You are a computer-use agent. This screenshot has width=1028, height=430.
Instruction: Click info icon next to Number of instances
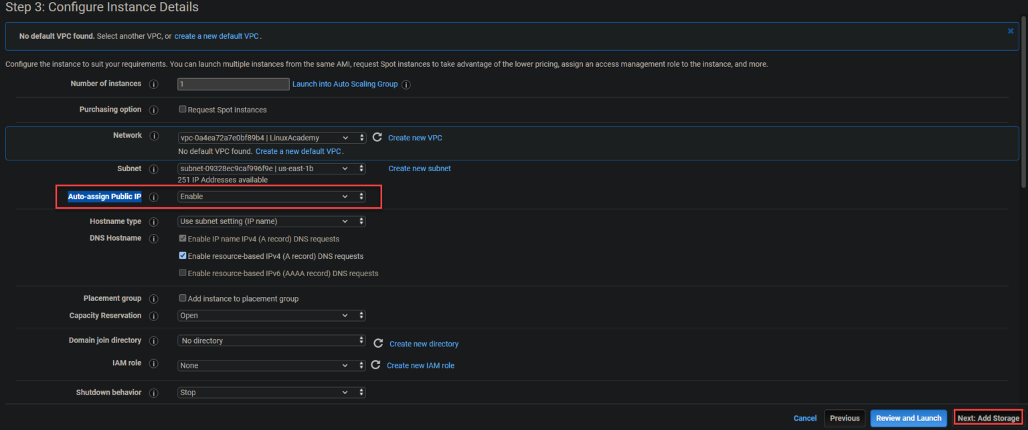153,84
